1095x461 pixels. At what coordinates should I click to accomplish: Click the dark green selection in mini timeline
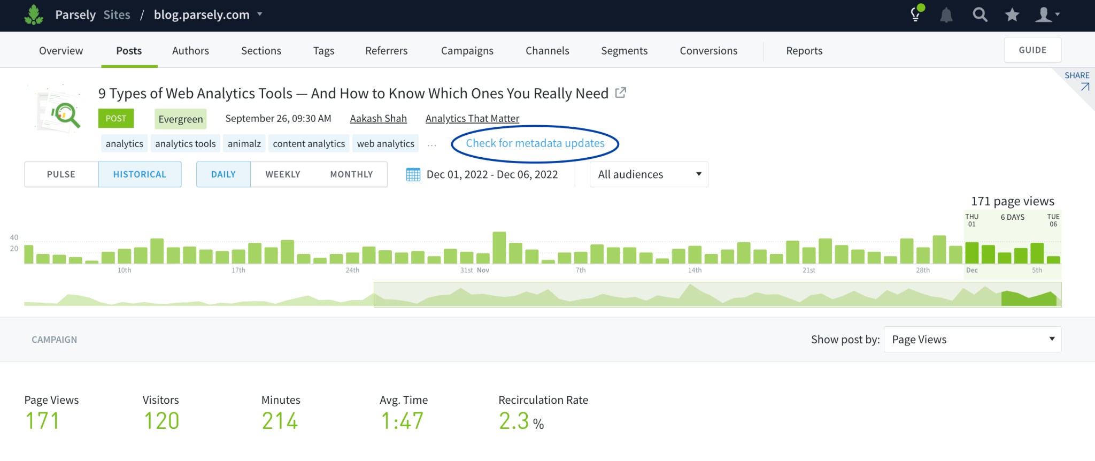[x=1029, y=298]
